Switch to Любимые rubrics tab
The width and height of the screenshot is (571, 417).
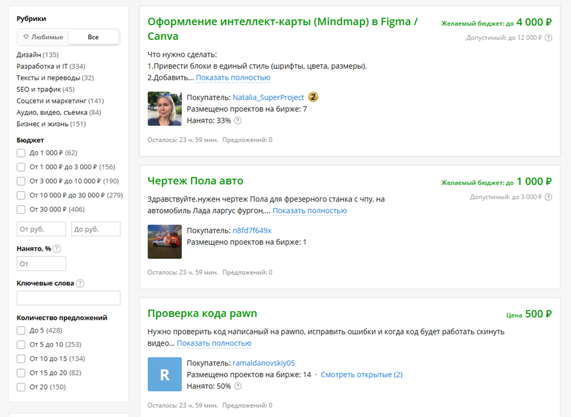(x=43, y=37)
